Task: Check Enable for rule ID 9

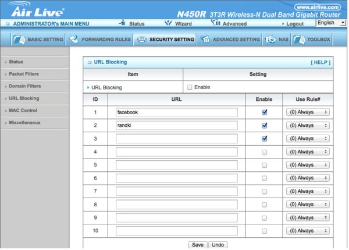Action: coord(264,218)
